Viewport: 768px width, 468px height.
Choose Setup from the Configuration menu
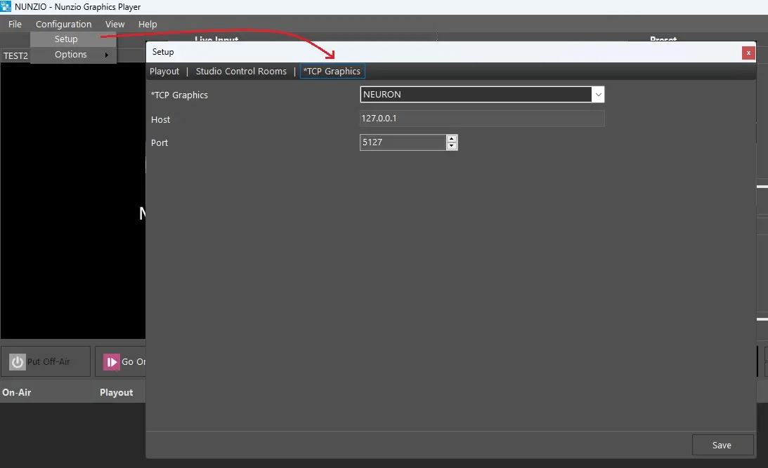click(67, 39)
